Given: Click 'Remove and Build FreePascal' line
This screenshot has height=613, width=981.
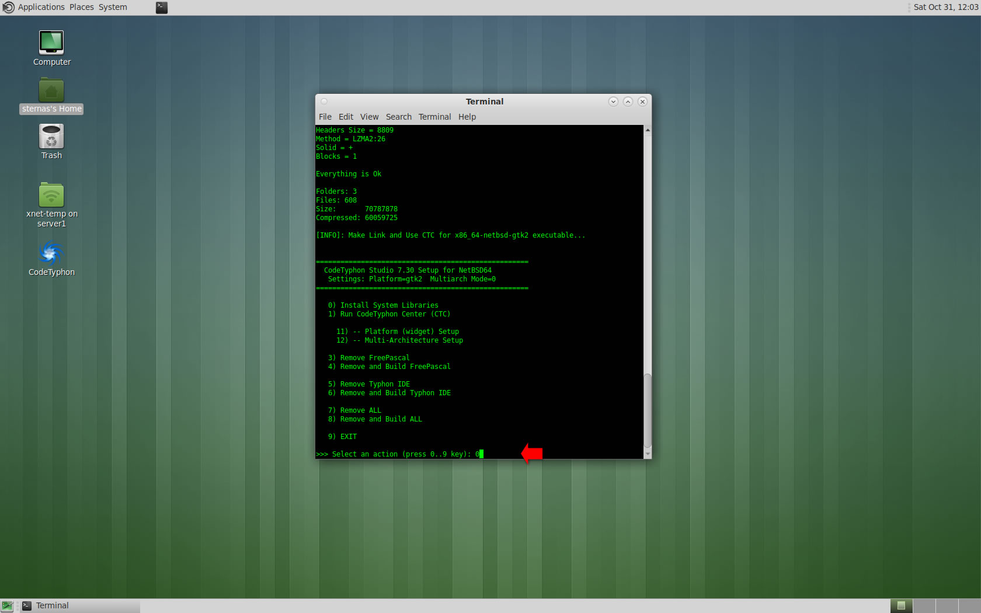Looking at the screenshot, I should tap(389, 367).
